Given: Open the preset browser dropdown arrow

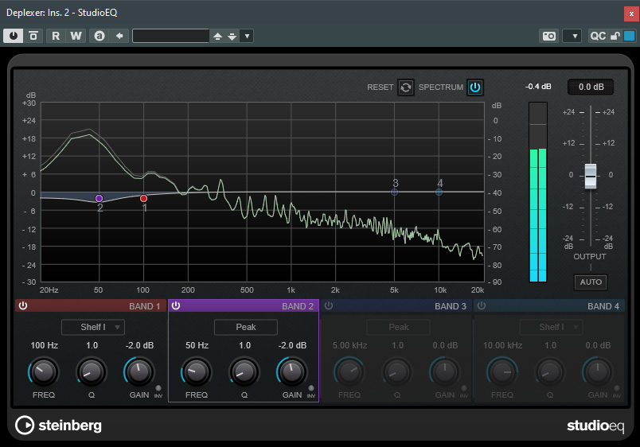Looking at the screenshot, I should click(247, 36).
